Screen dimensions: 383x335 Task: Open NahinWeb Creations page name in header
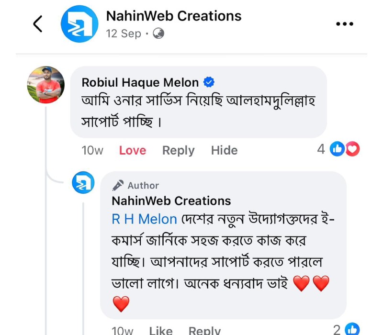[173, 16]
